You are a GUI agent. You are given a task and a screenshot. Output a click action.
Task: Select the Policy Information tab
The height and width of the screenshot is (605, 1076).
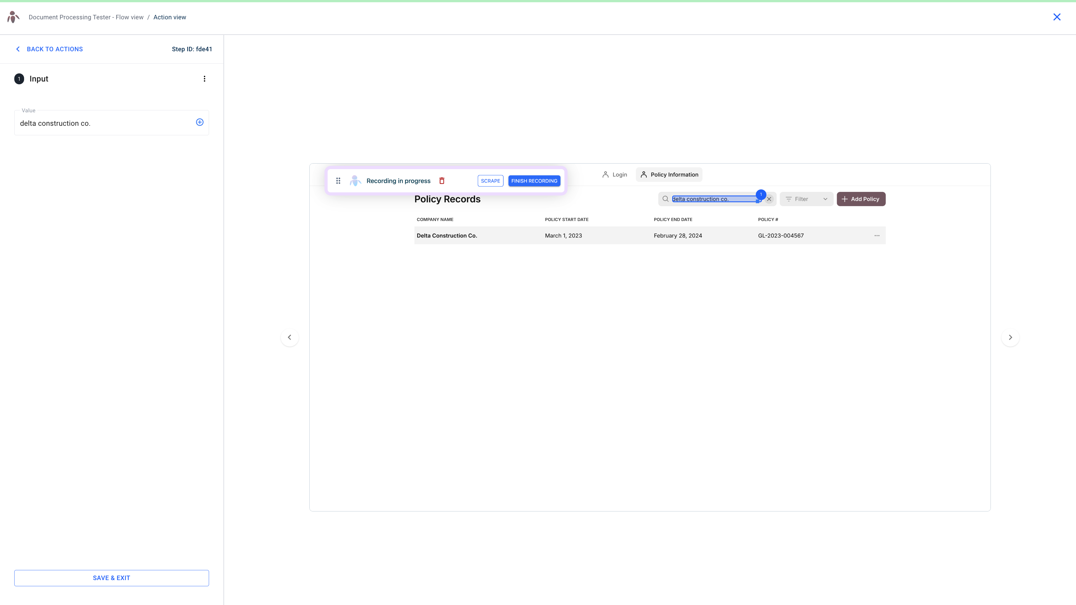pyautogui.click(x=669, y=174)
